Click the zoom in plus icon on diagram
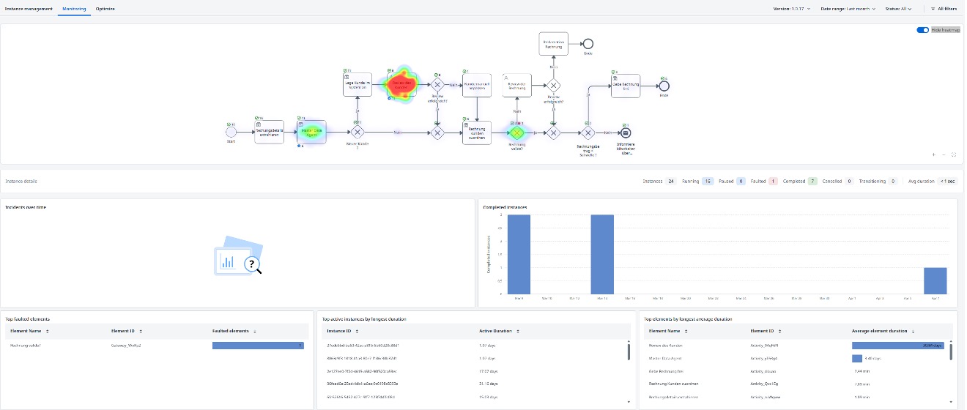 [x=933, y=154]
